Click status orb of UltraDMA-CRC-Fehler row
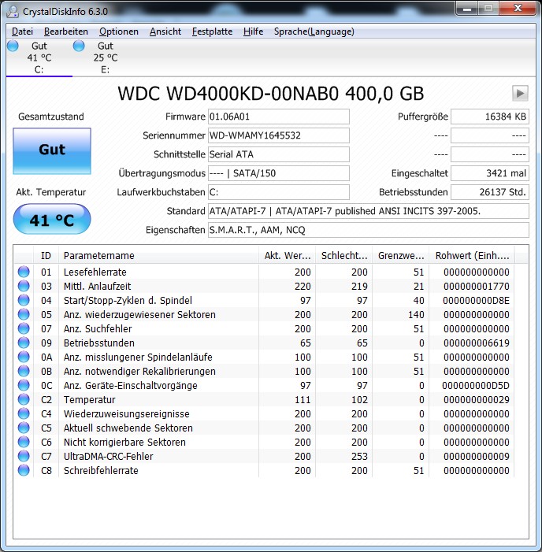Viewport: 542px width, 552px height. [24, 456]
